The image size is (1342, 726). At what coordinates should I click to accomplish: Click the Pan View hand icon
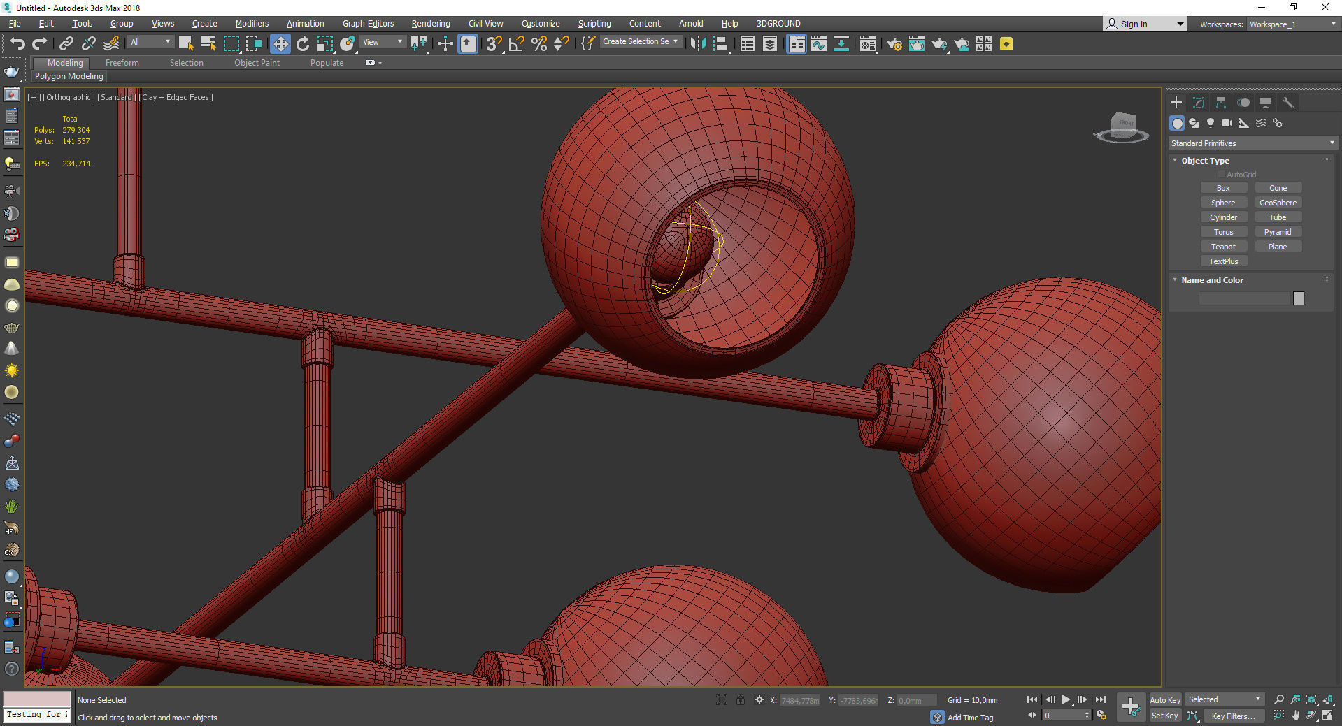1295,716
